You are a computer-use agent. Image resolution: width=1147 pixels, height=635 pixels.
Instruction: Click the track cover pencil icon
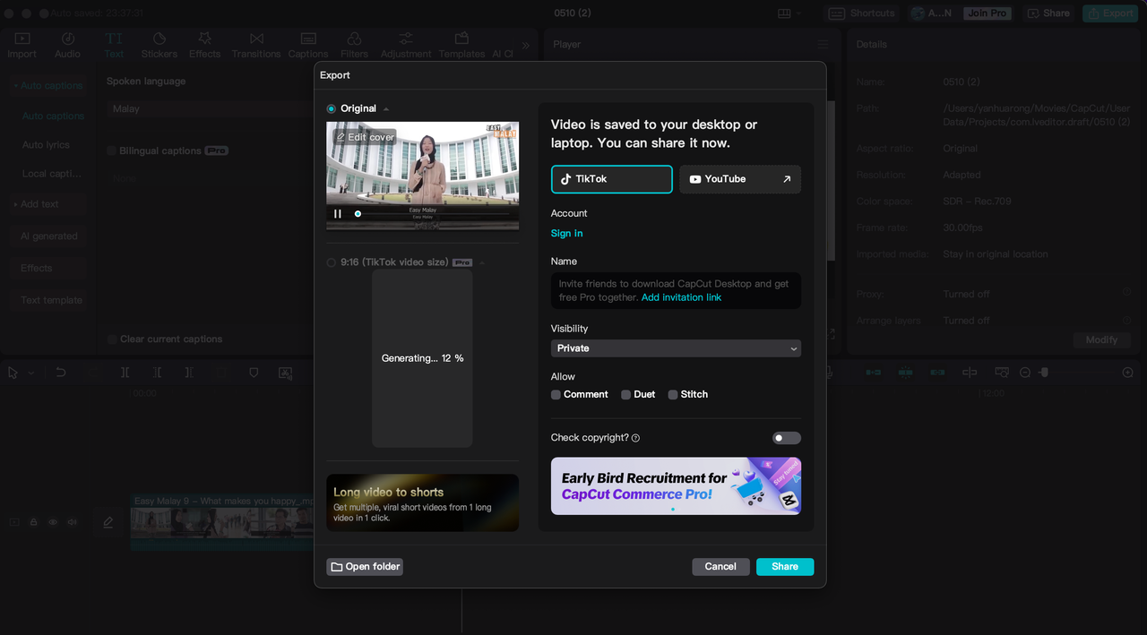[108, 522]
